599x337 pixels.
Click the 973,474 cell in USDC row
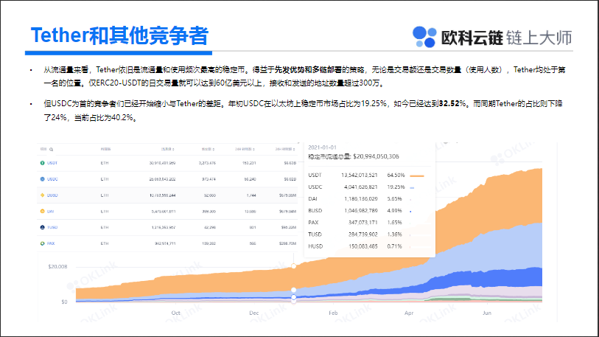point(209,179)
